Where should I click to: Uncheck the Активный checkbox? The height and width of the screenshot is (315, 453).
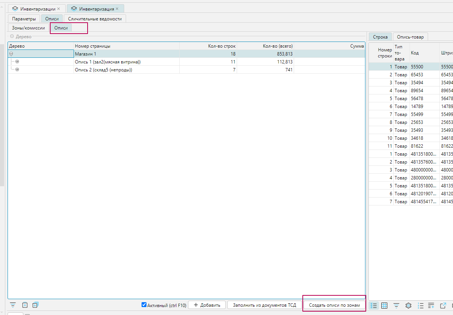coord(144,305)
